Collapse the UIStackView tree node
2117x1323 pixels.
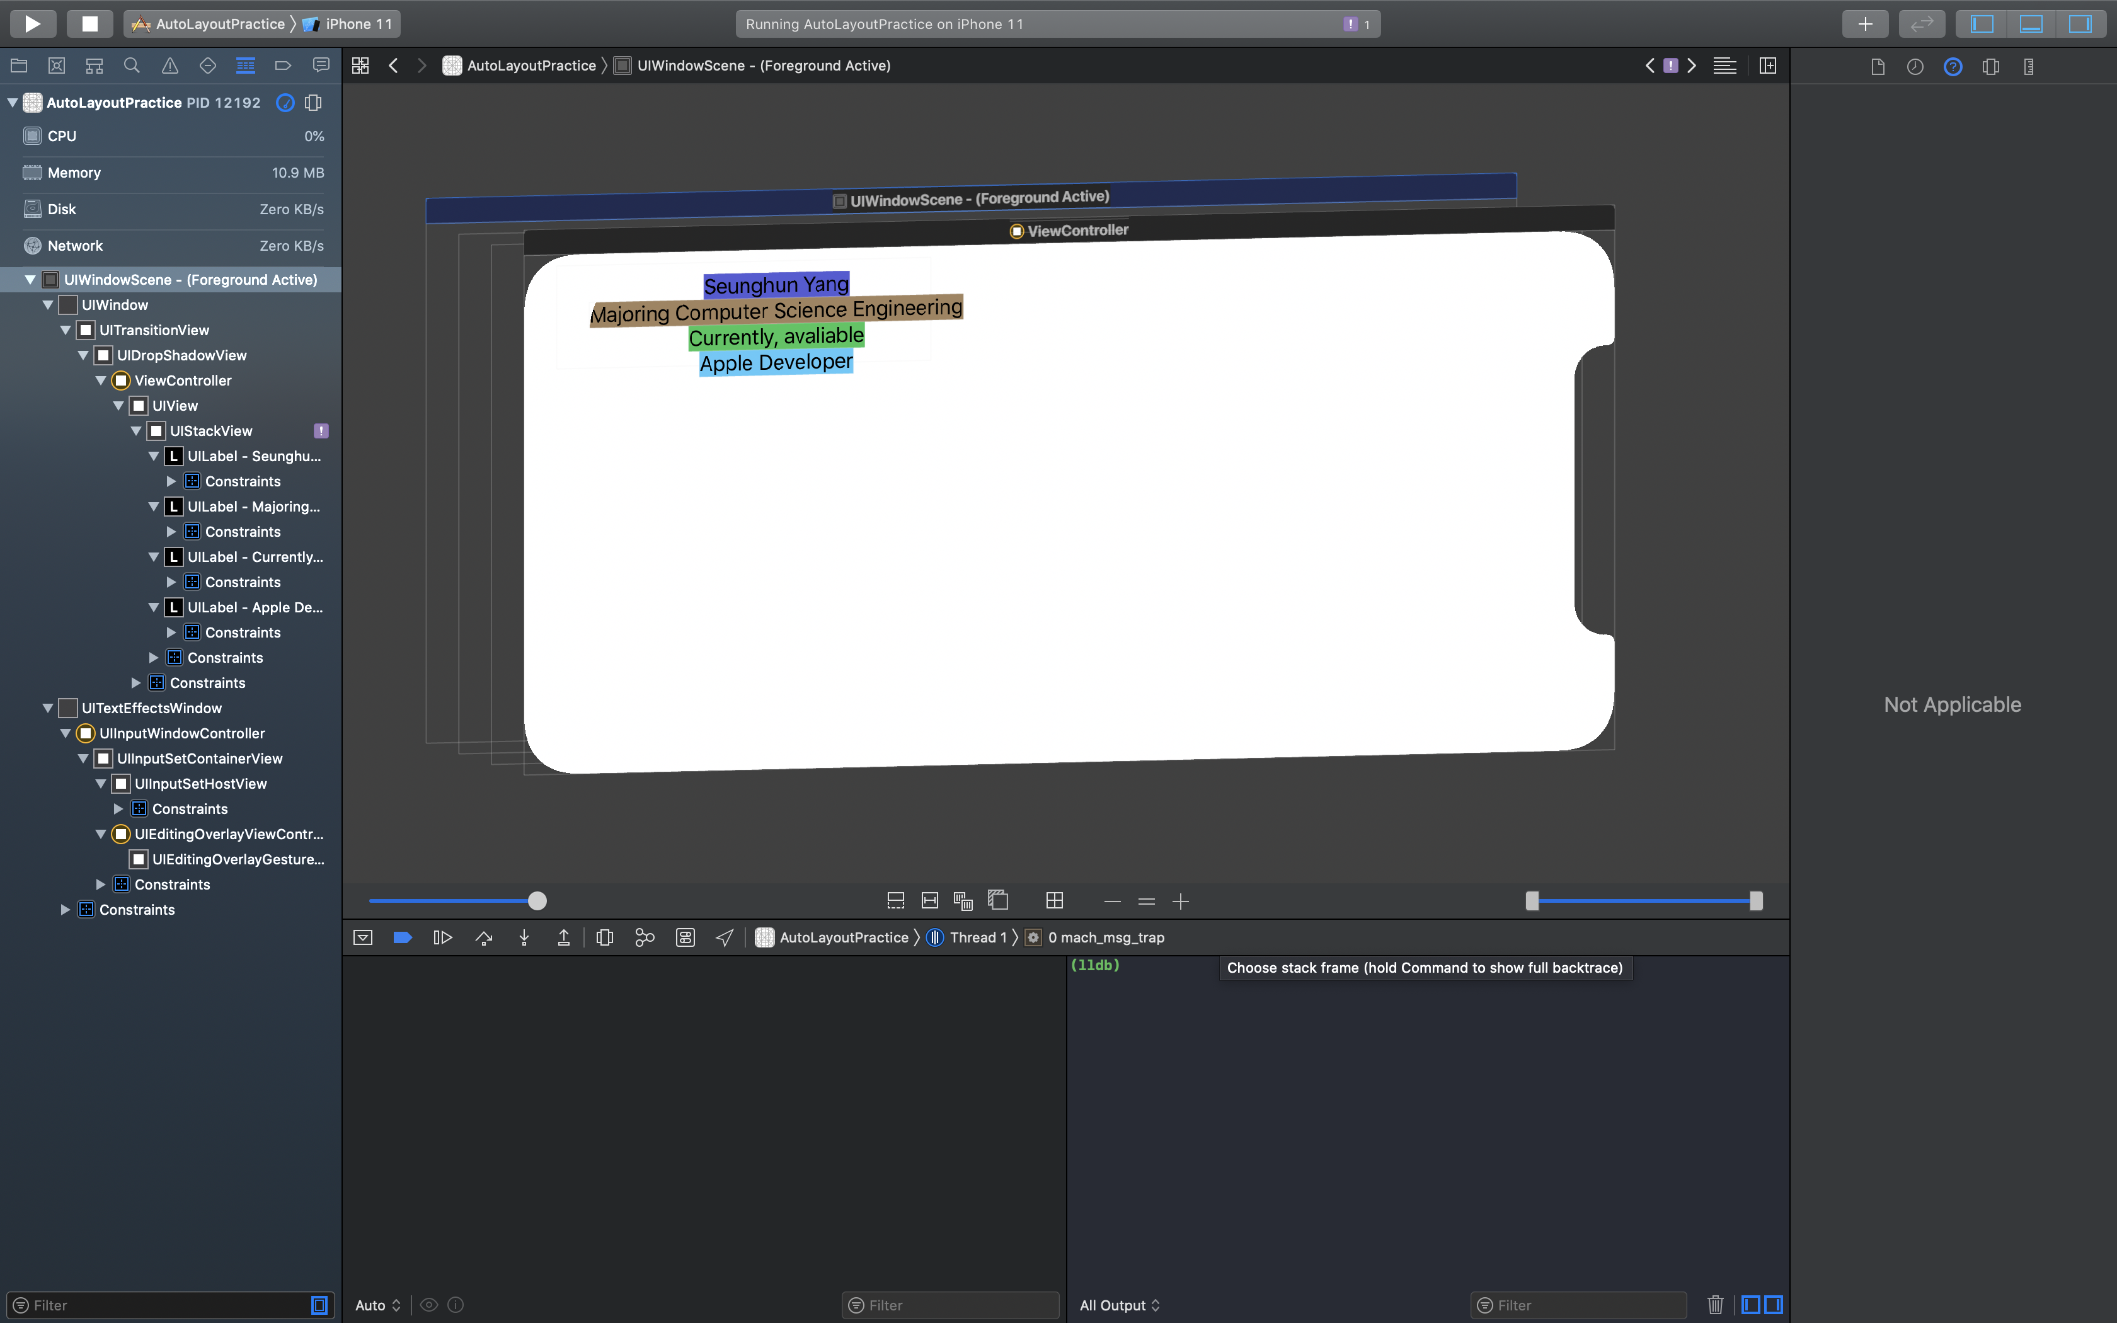point(137,430)
